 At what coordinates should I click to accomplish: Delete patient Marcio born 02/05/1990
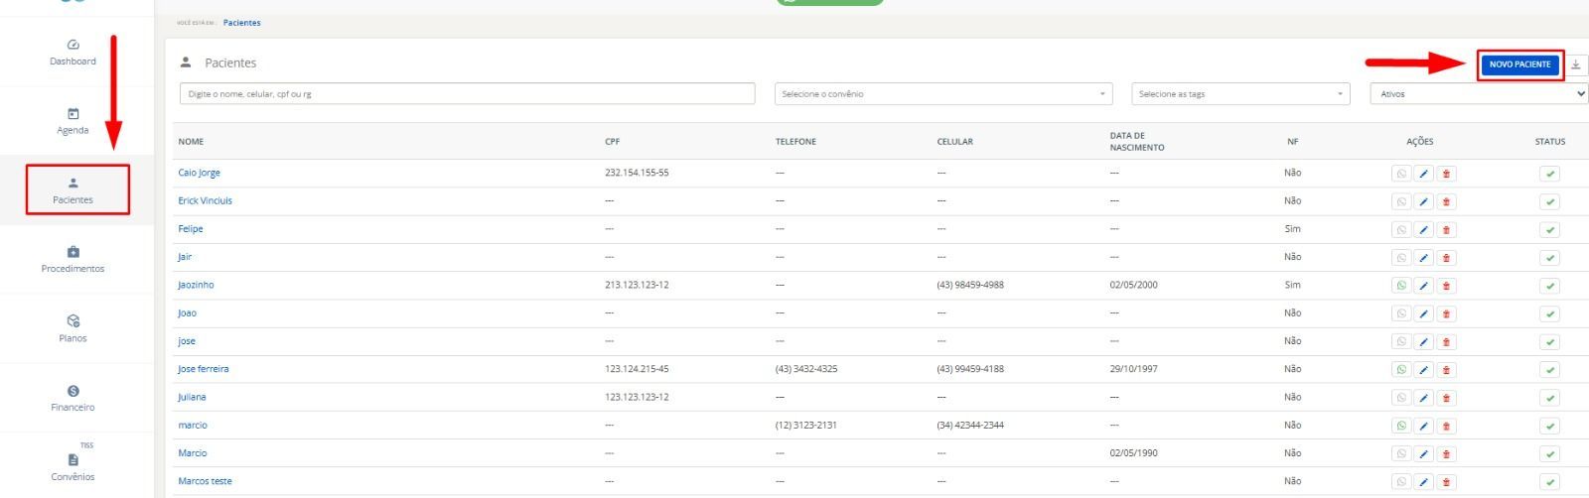[1446, 454]
